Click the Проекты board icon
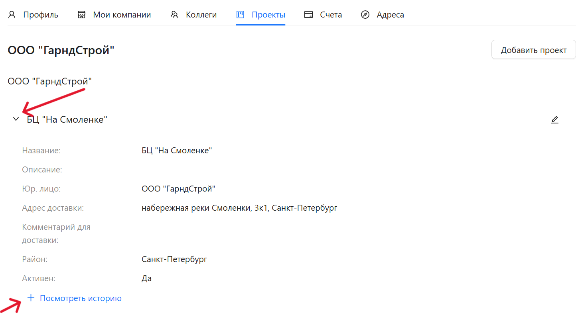Image resolution: width=582 pixels, height=317 pixels. coord(240,15)
